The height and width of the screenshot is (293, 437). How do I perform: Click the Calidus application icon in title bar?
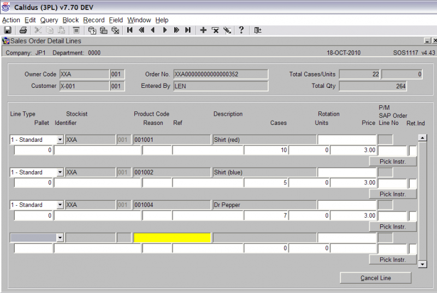[6, 7]
